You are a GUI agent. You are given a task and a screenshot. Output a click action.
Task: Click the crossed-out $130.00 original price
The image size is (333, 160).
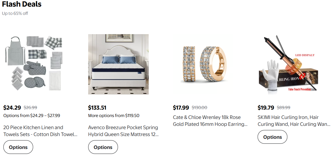(x=199, y=108)
